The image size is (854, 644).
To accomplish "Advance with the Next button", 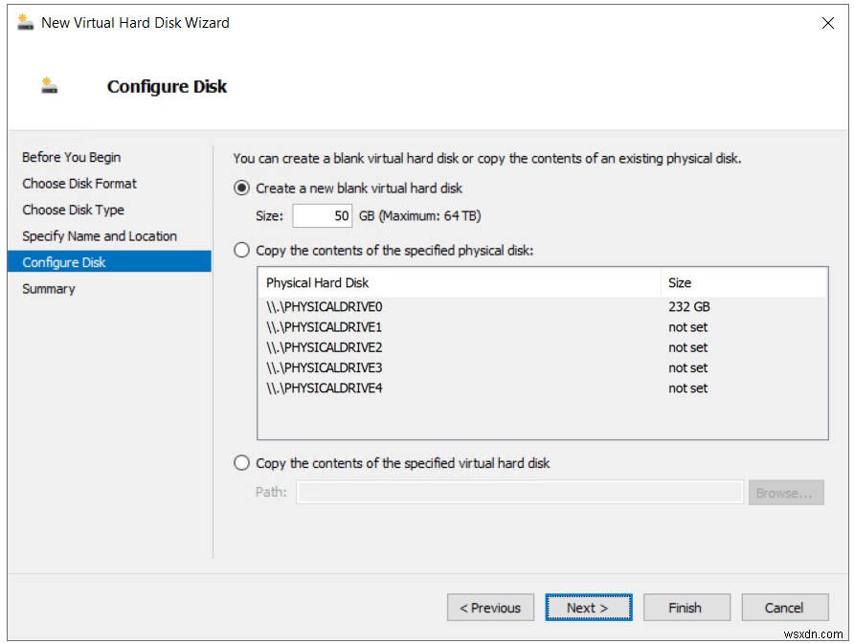I will tap(588, 608).
